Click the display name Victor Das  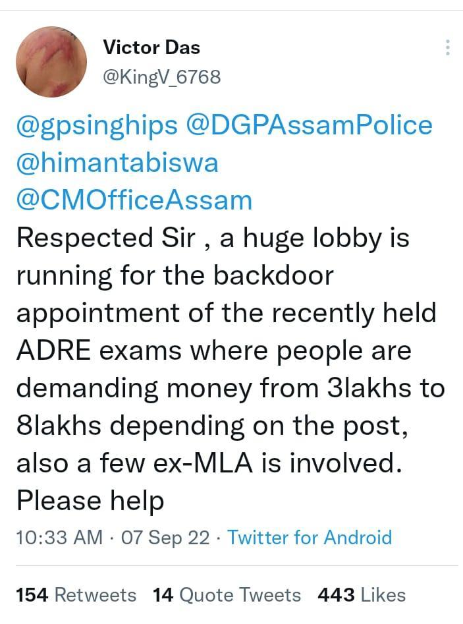(151, 47)
